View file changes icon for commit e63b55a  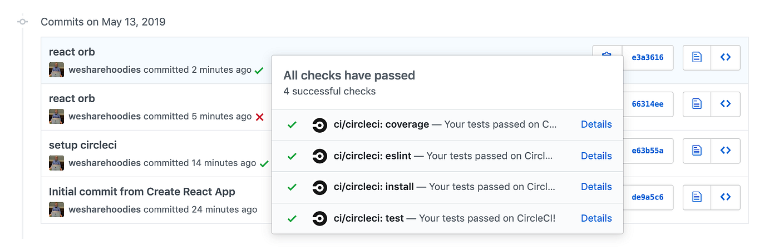697,151
